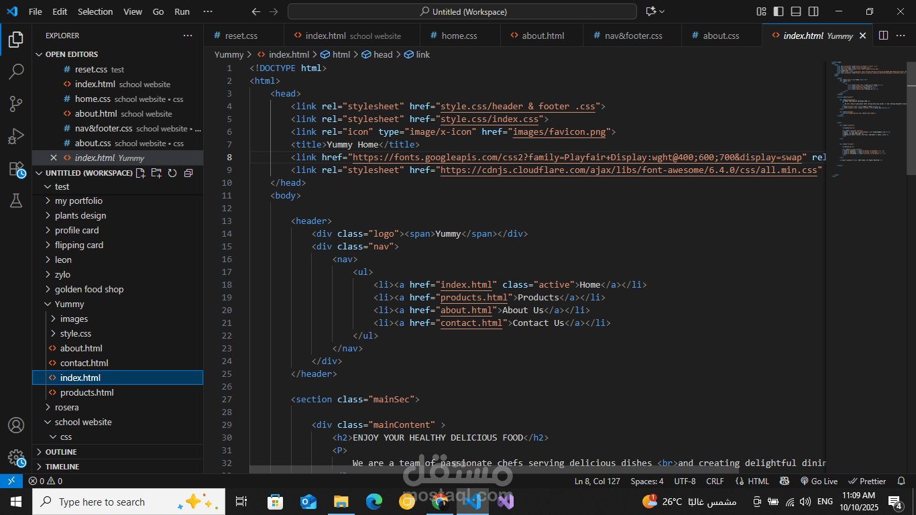Open the Selection menu
Screen dimensions: 916x515
(x=95, y=11)
